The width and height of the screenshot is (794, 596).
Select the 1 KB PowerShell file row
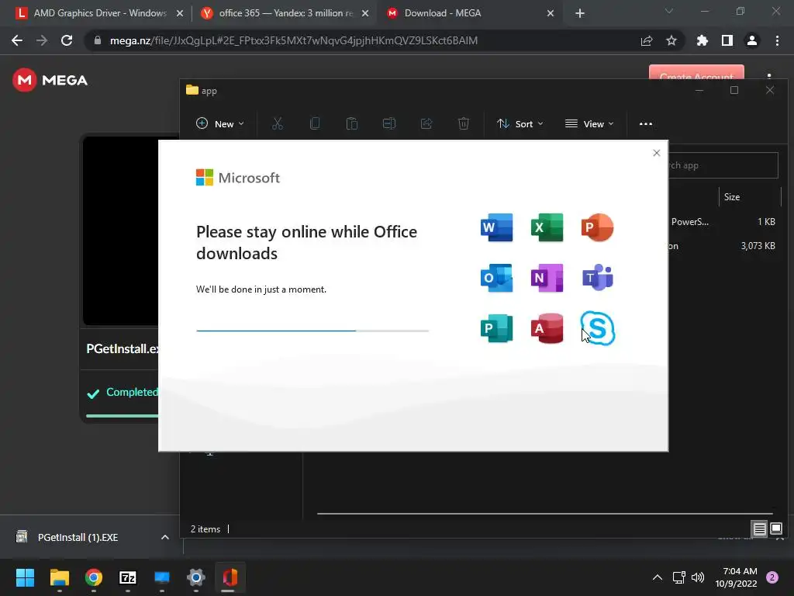tap(723, 221)
